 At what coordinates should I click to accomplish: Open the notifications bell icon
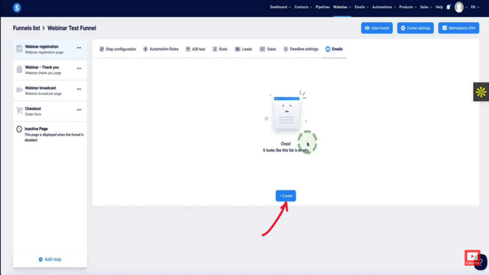[x=448, y=7]
